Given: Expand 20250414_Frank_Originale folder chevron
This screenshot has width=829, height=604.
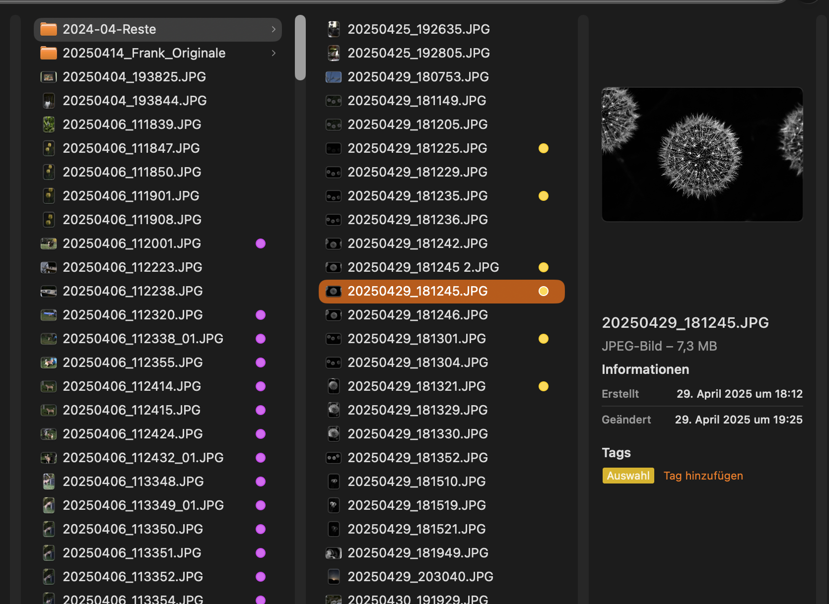Looking at the screenshot, I should 274,53.
